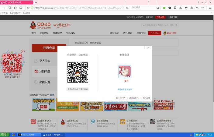The height and width of the screenshot is (137, 214).
Task: Open the 收藏夹栏 bookmarks folder
Action: tap(16, 13)
